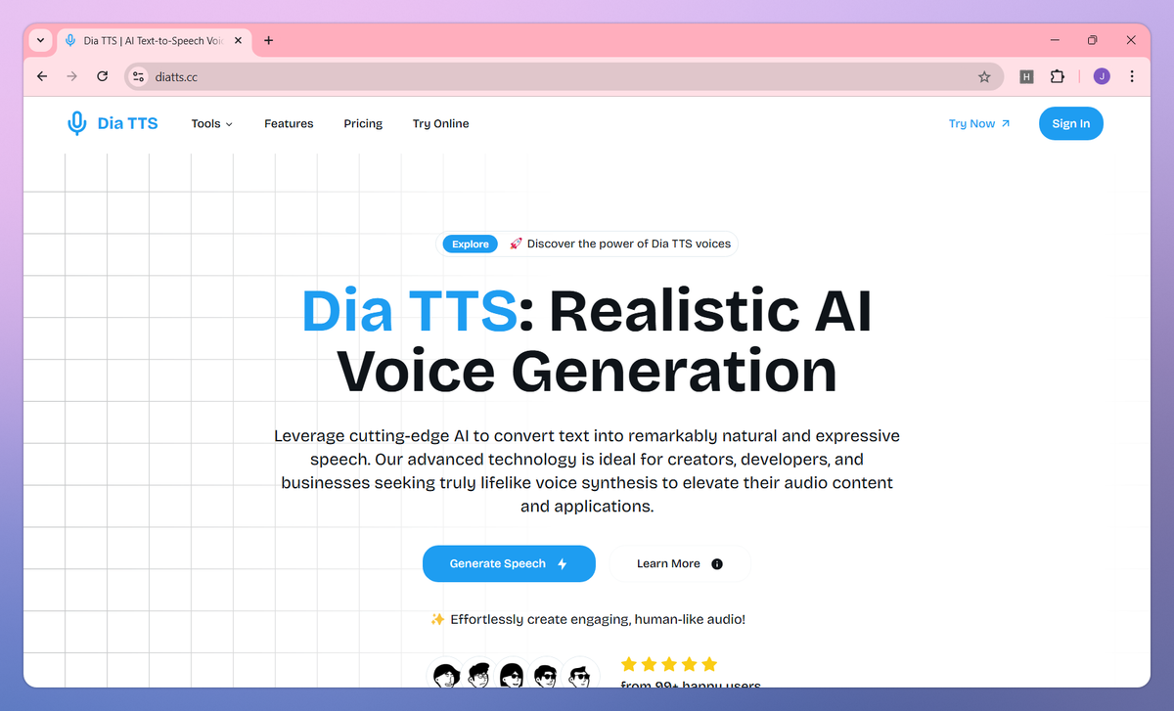Click the first gold rating star
1174x711 pixels.
point(629,664)
